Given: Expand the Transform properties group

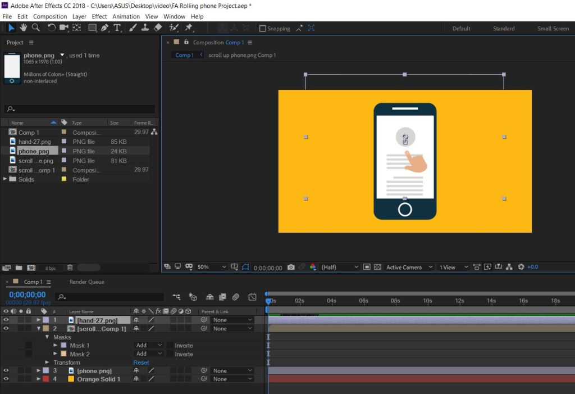Looking at the screenshot, I should (47, 363).
